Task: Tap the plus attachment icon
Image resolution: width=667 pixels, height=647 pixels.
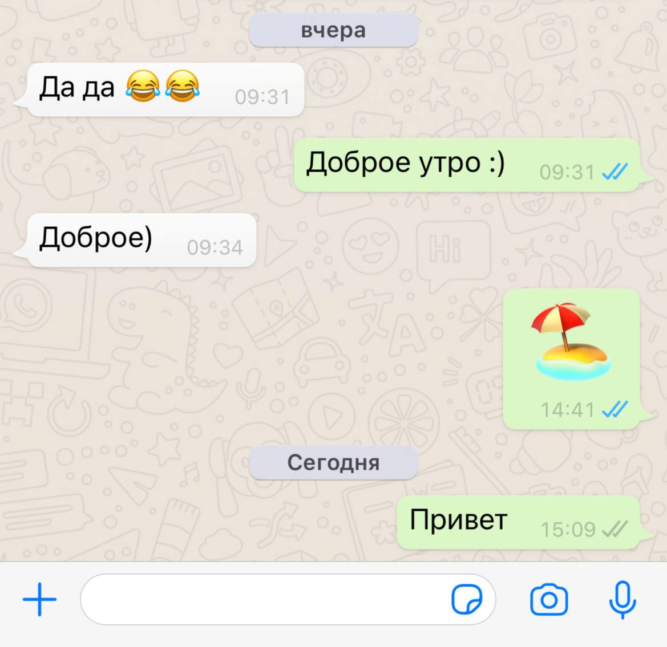Action: pos(39,599)
